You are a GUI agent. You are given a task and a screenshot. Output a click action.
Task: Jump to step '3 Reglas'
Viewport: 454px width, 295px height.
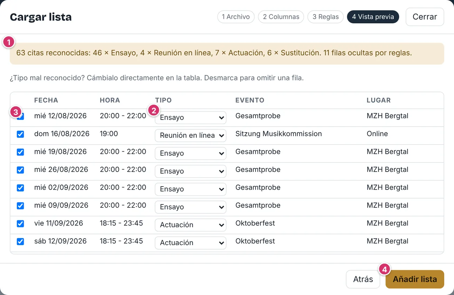coord(325,17)
